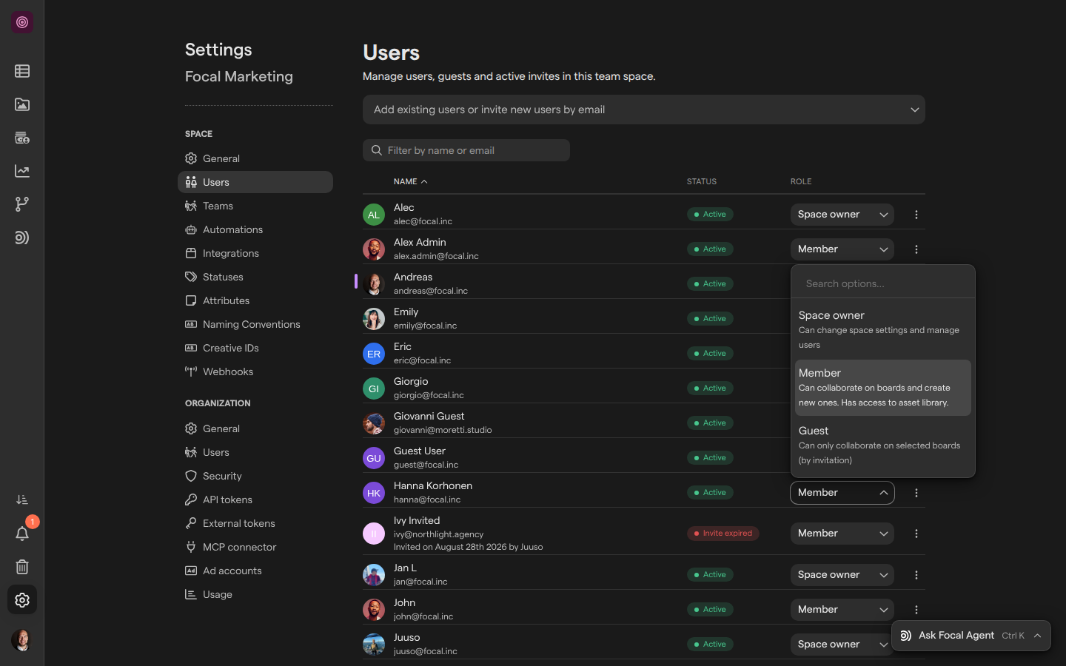Click the settings gear in left rail
Screen dimensions: 1066x666
click(x=22, y=600)
